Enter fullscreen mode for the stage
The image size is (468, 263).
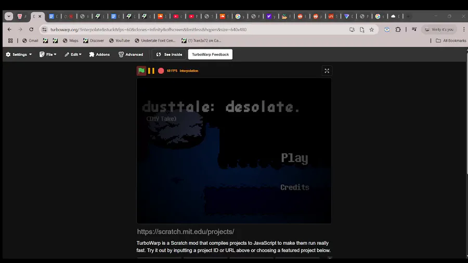click(x=327, y=71)
